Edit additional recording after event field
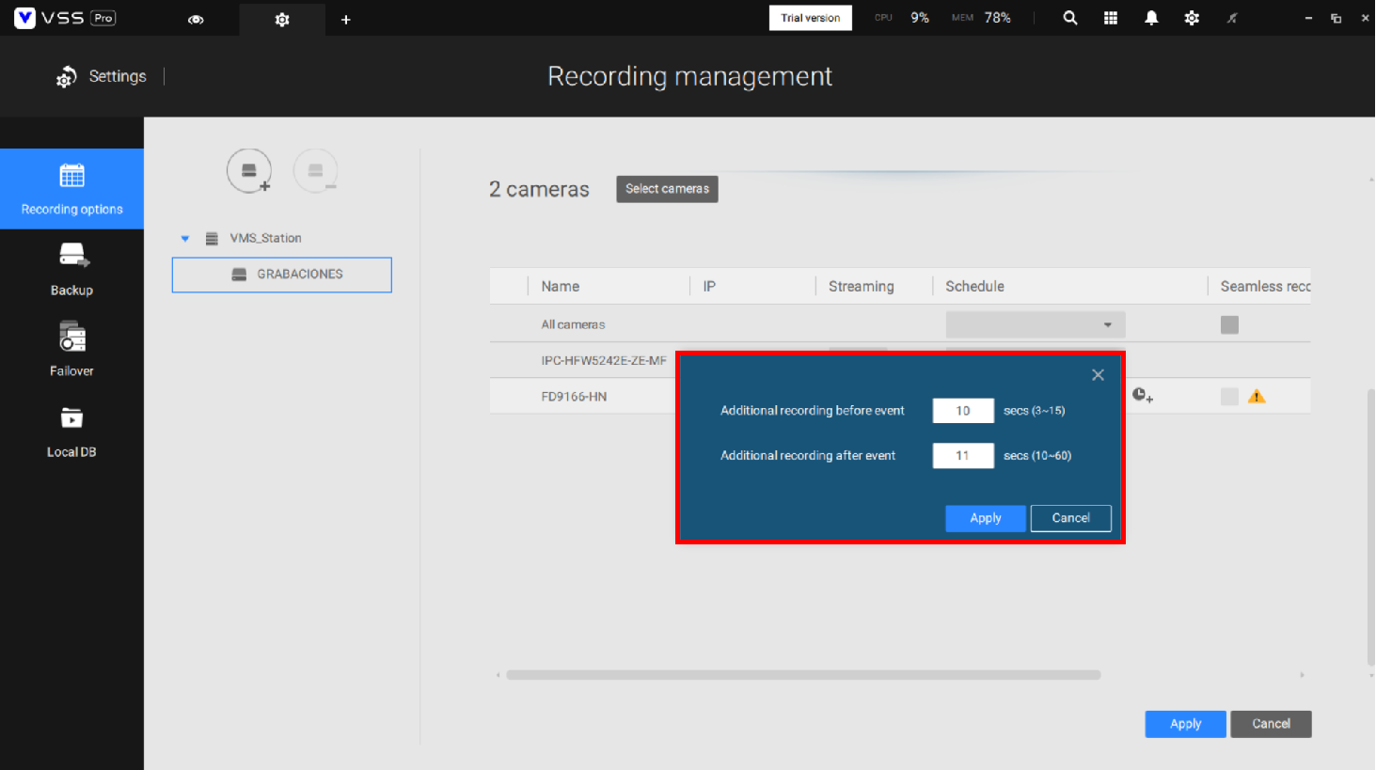The height and width of the screenshot is (770, 1376). (963, 456)
